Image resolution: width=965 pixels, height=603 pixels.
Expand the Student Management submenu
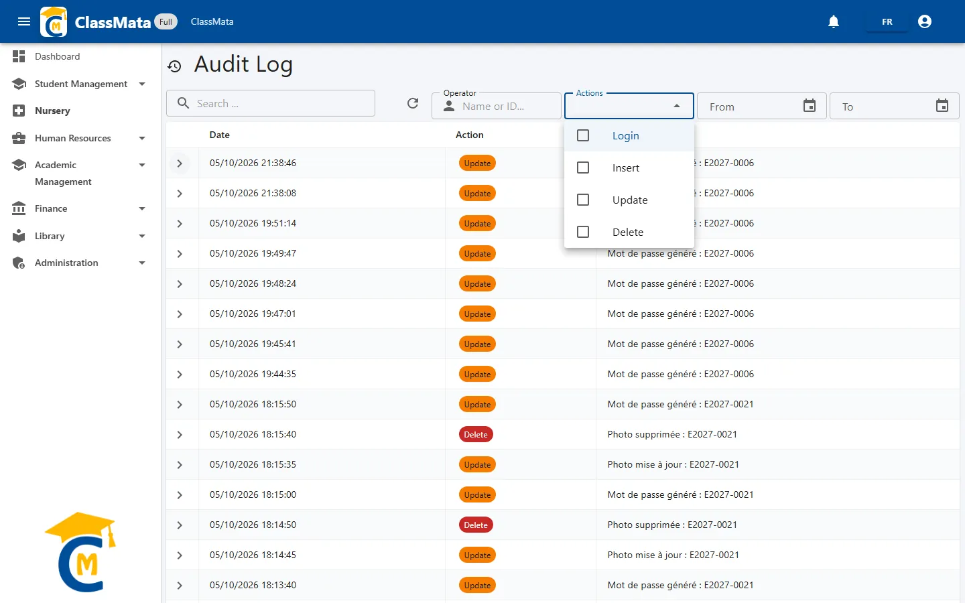click(x=142, y=84)
